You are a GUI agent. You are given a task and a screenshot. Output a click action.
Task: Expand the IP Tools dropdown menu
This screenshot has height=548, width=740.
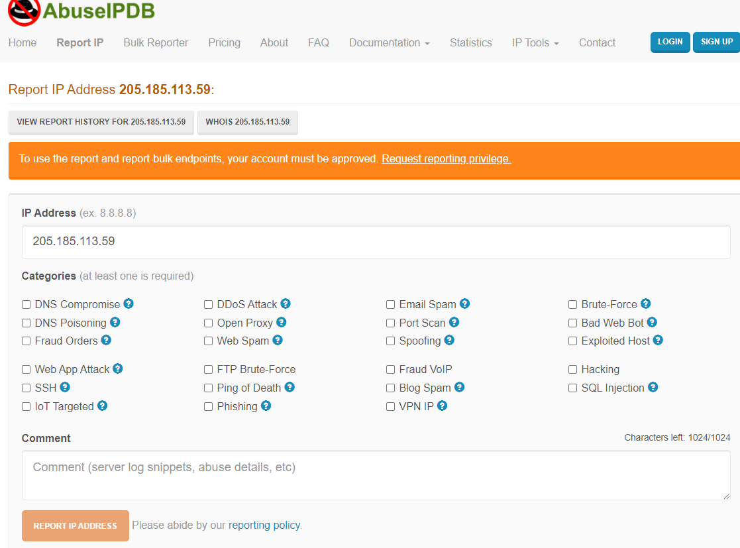pos(535,42)
